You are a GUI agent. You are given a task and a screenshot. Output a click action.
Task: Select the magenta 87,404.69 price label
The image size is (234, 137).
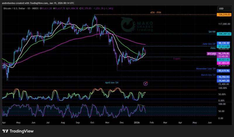point(225,63)
